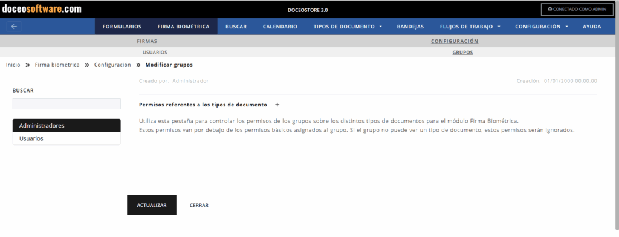Image resolution: width=619 pixels, height=237 pixels.
Task: Select the Usuarios group in the list
Action: pos(66,138)
